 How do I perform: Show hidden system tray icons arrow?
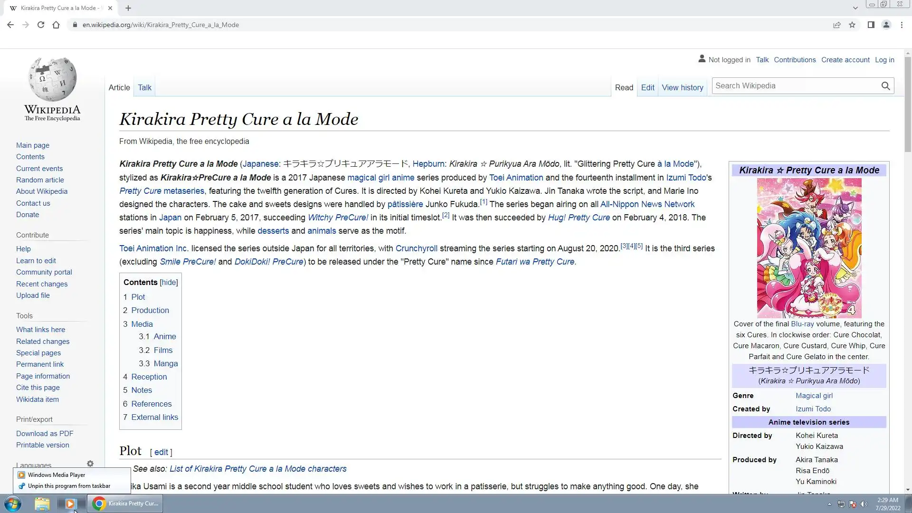point(829,504)
